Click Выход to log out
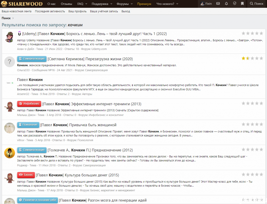The width and height of the screenshot is (267, 204). pos(126,11)
